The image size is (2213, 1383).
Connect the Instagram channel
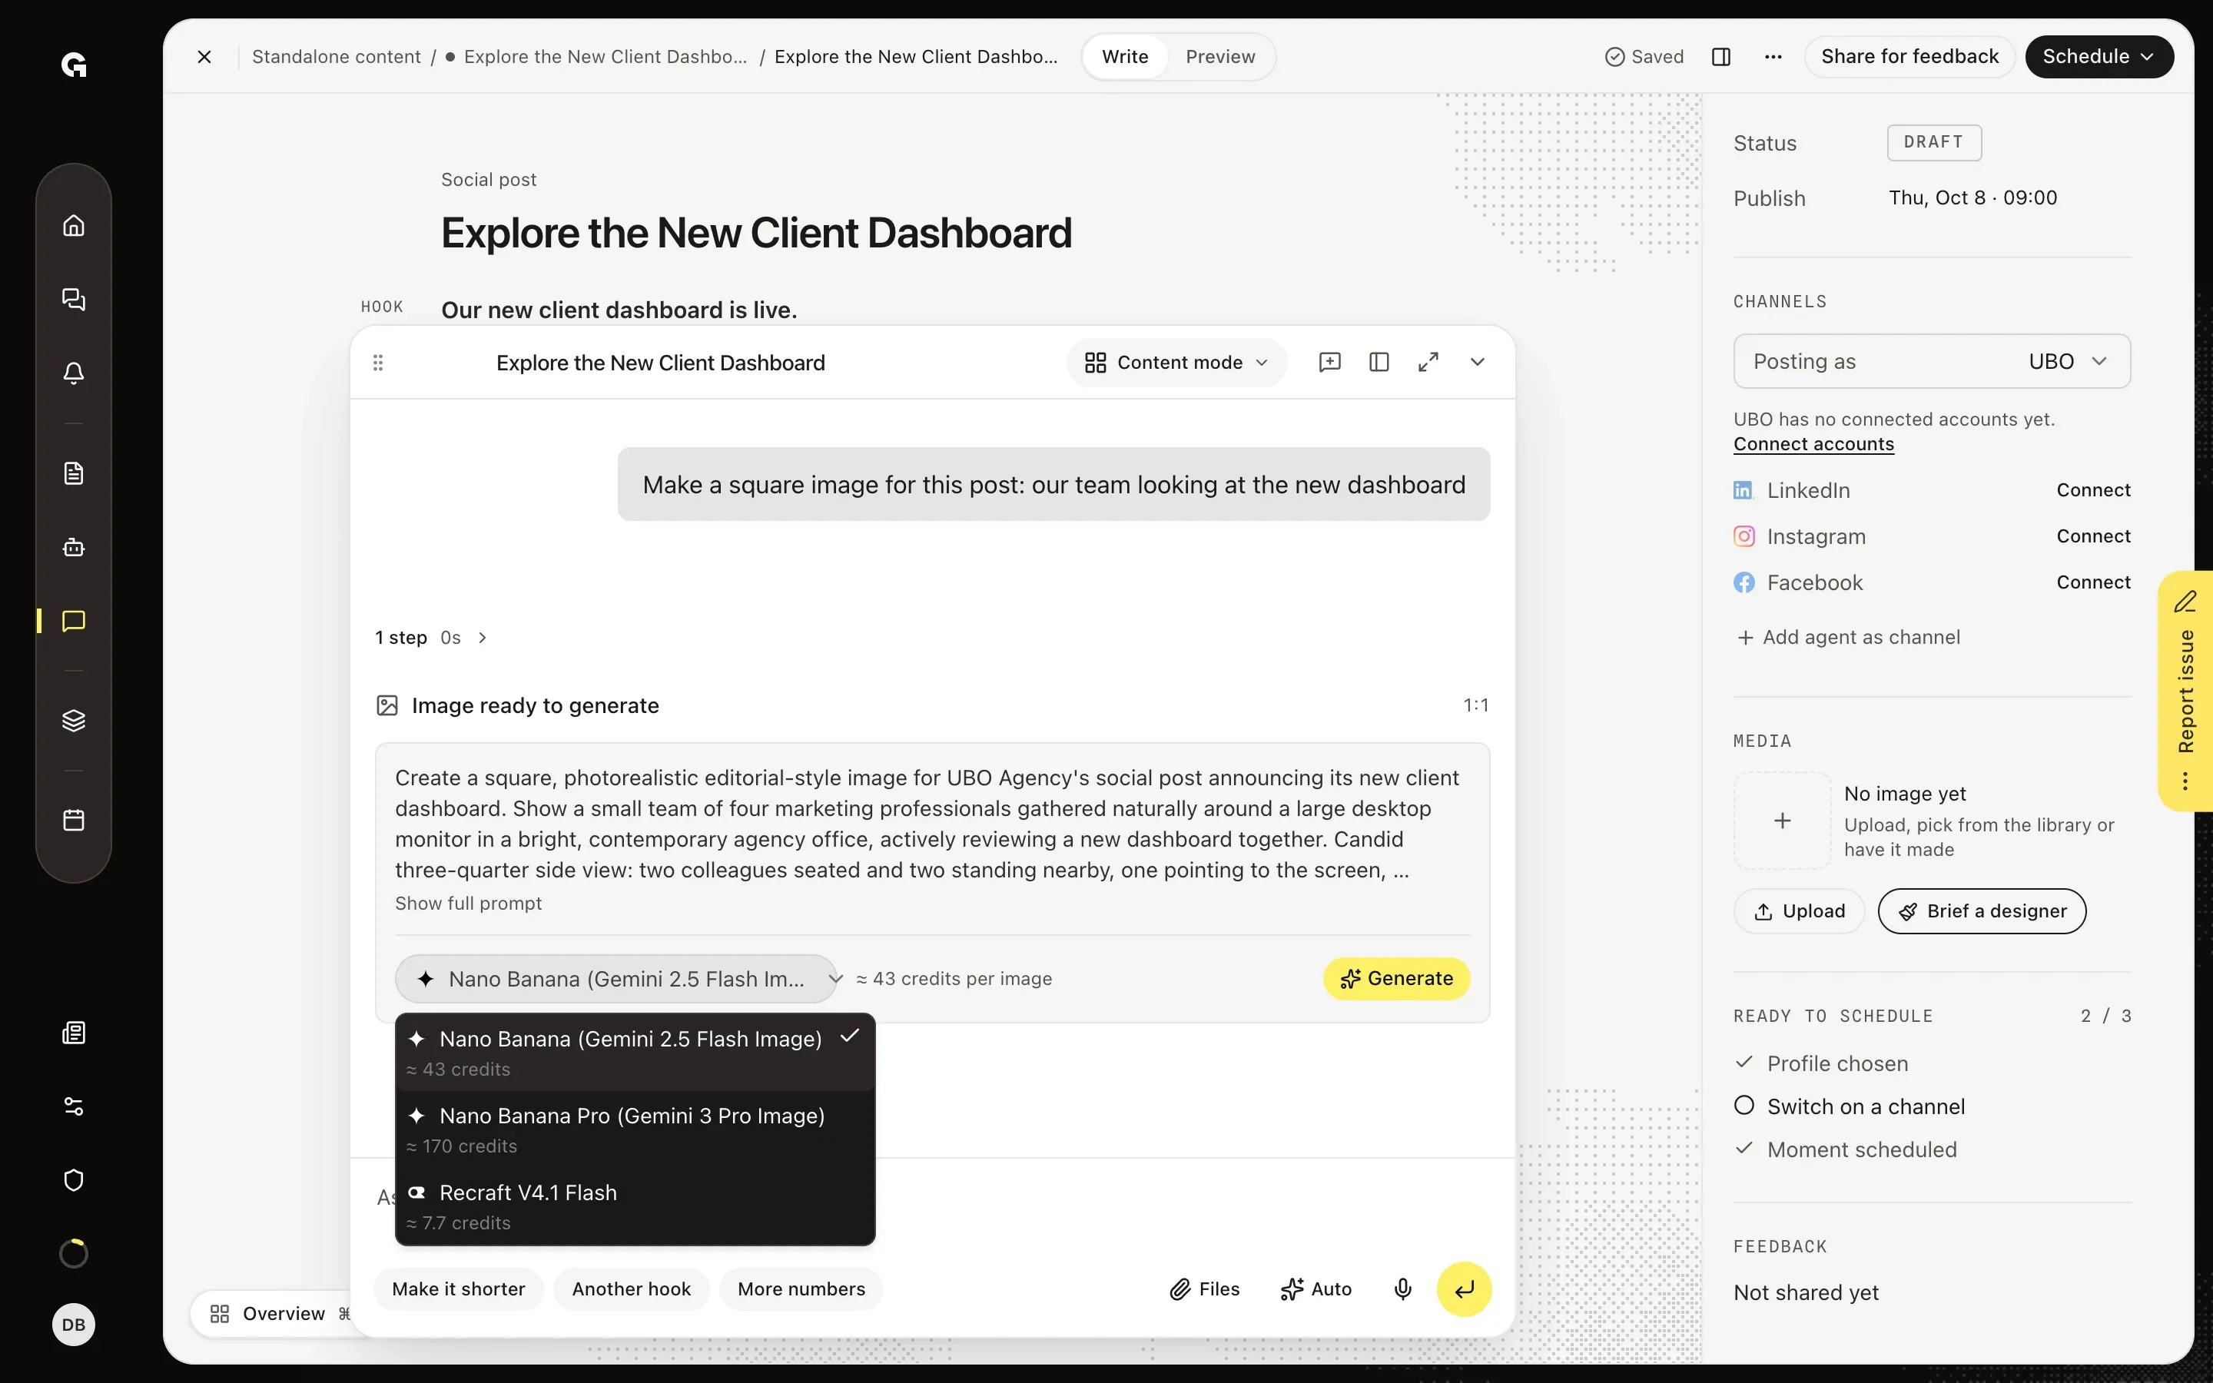[x=2093, y=536]
